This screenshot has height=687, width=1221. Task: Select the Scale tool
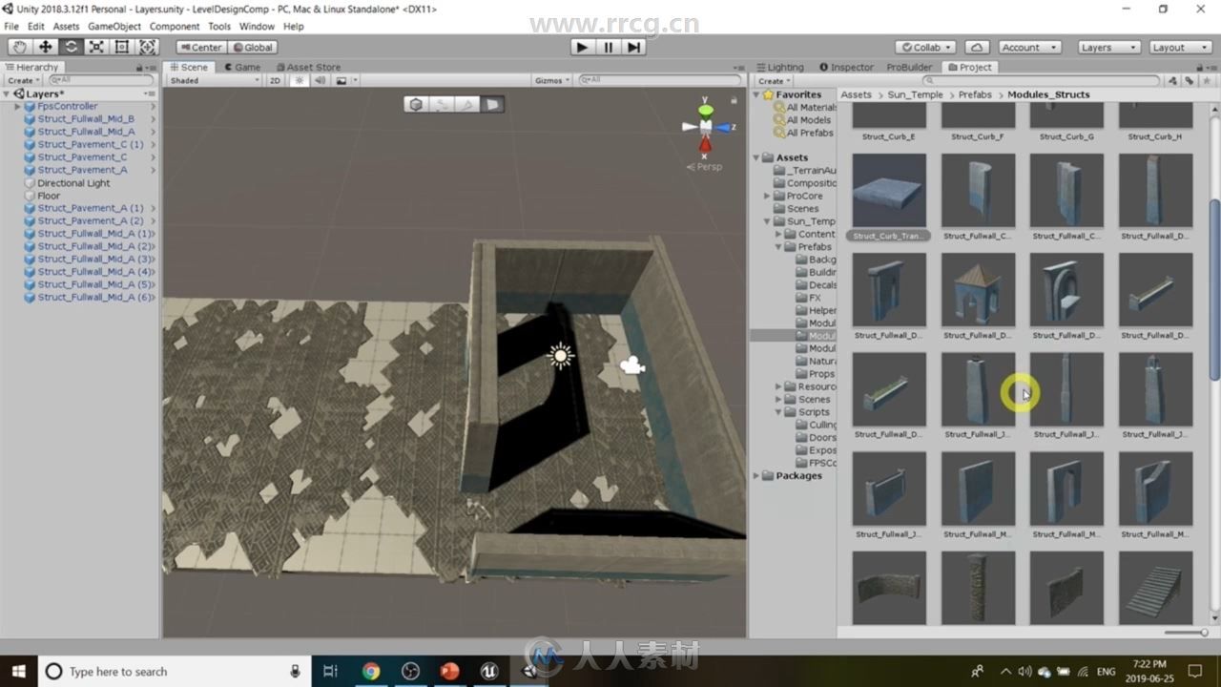coord(96,47)
